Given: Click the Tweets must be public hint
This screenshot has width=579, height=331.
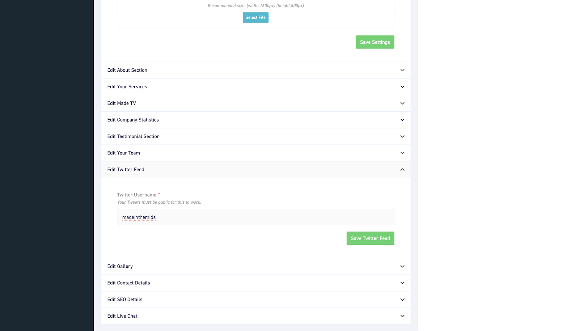Looking at the screenshot, I should [159, 202].
